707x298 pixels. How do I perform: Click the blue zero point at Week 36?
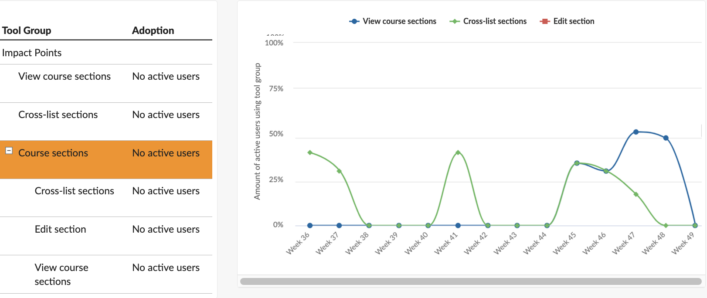click(x=310, y=226)
